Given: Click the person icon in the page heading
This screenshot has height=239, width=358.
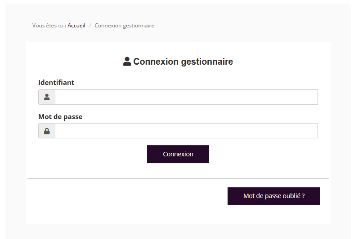Looking at the screenshot, I should click(x=127, y=62).
